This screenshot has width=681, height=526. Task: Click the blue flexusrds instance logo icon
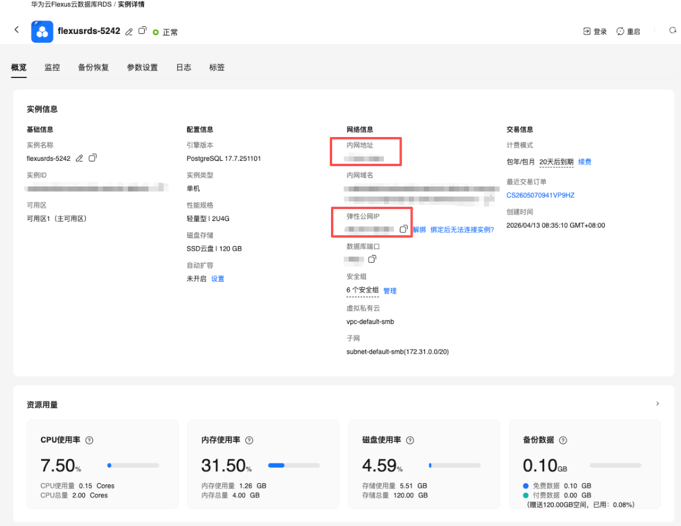42,32
